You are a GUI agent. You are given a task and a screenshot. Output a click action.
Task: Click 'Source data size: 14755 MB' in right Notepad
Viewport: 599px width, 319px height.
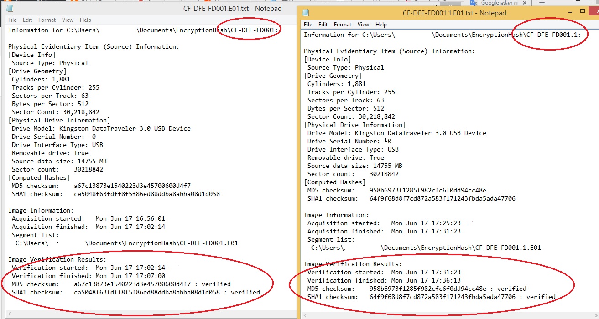(355, 166)
